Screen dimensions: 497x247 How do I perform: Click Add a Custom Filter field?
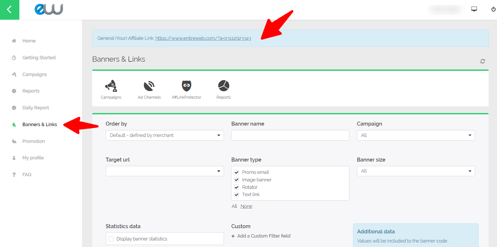[264, 236]
